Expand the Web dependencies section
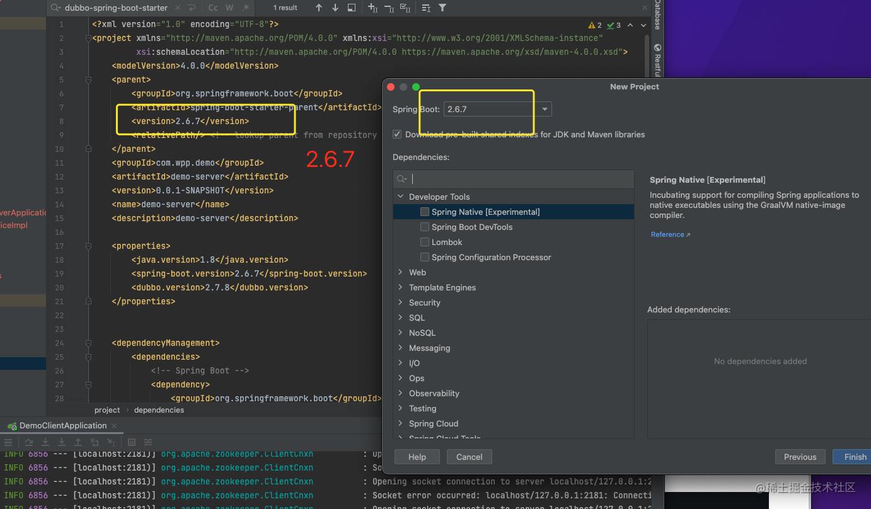This screenshot has height=509, width=871. pyautogui.click(x=400, y=272)
